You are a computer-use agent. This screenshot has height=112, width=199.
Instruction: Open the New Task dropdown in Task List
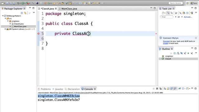tap(165, 13)
